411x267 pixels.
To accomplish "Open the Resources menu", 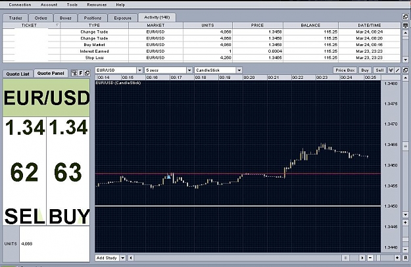I will (97, 5).
